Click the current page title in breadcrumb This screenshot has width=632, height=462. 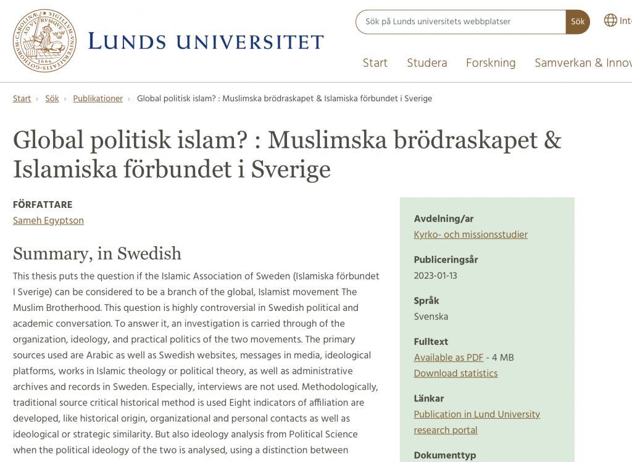[284, 99]
